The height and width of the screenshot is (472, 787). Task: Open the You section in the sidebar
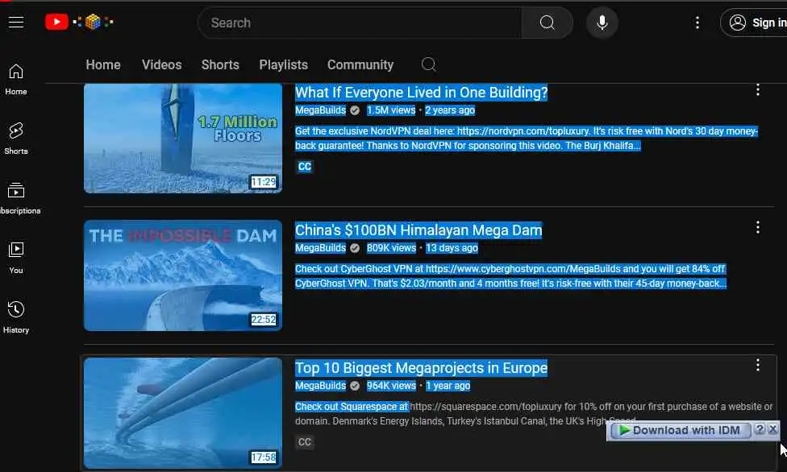click(16, 259)
